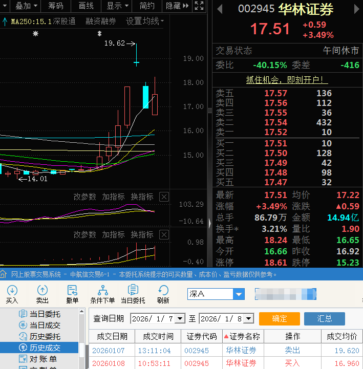Click the 卖一 17.52 ask price
The image size is (363, 369).
point(275,132)
